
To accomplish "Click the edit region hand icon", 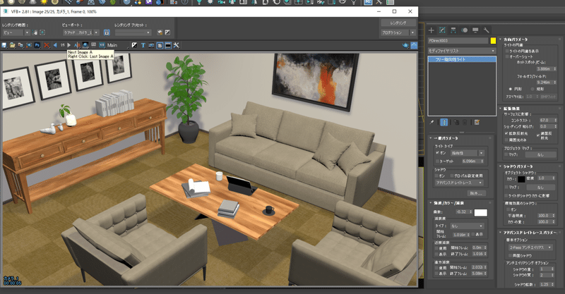I will (x=35, y=32).
